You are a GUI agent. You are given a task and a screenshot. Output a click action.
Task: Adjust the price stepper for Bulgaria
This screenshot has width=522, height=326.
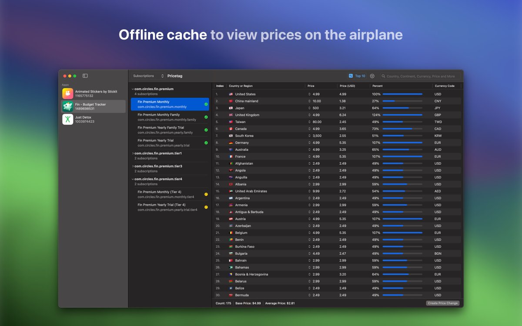pyautogui.click(x=310, y=253)
